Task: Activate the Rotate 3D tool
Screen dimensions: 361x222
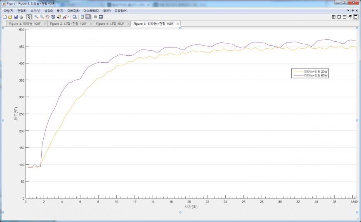Action: pos(53,17)
